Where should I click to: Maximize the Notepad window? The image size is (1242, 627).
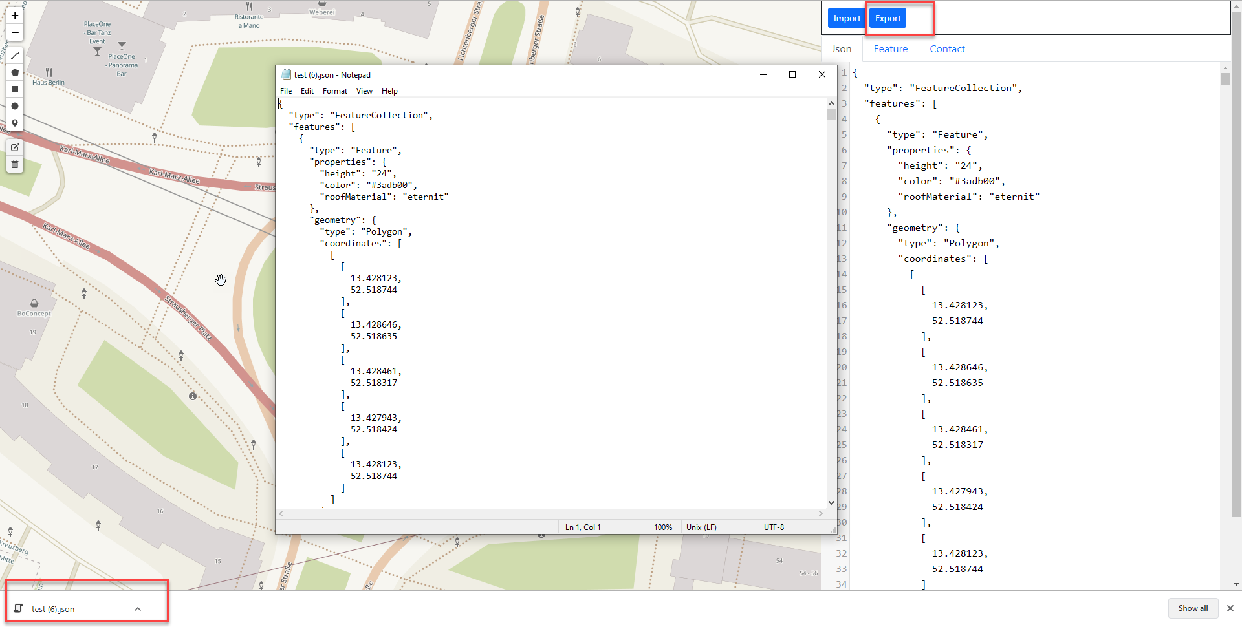792,74
